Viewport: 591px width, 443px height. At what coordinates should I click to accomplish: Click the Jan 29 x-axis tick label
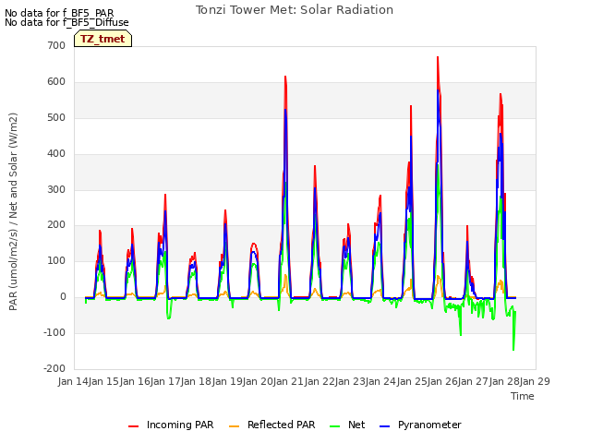click(x=535, y=381)
